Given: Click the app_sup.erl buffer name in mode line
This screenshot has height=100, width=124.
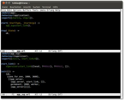Looking at the screenshot, I should 23,95.
